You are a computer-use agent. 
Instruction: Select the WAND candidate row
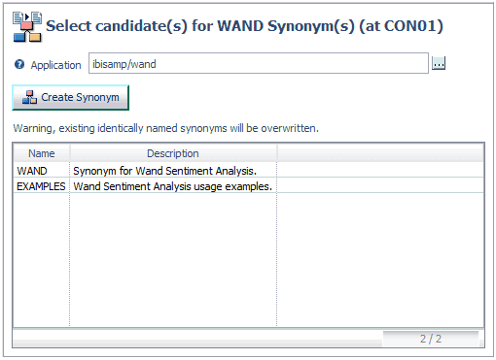[248, 171]
